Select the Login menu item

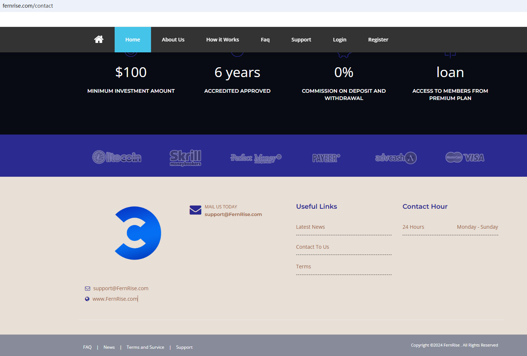click(x=340, y=40)
